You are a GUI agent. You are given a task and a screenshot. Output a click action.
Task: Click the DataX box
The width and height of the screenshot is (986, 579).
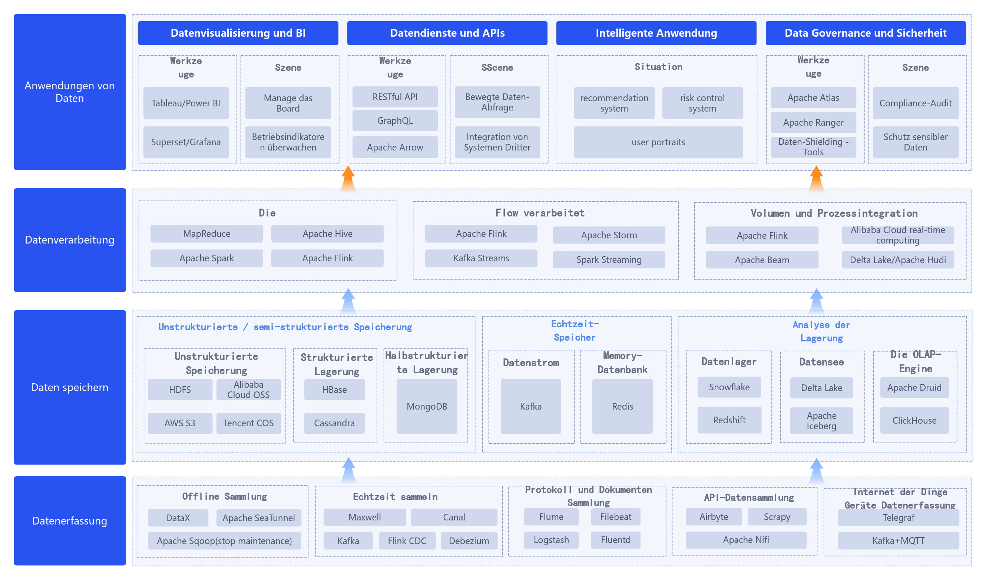click(x=178, y=518)
